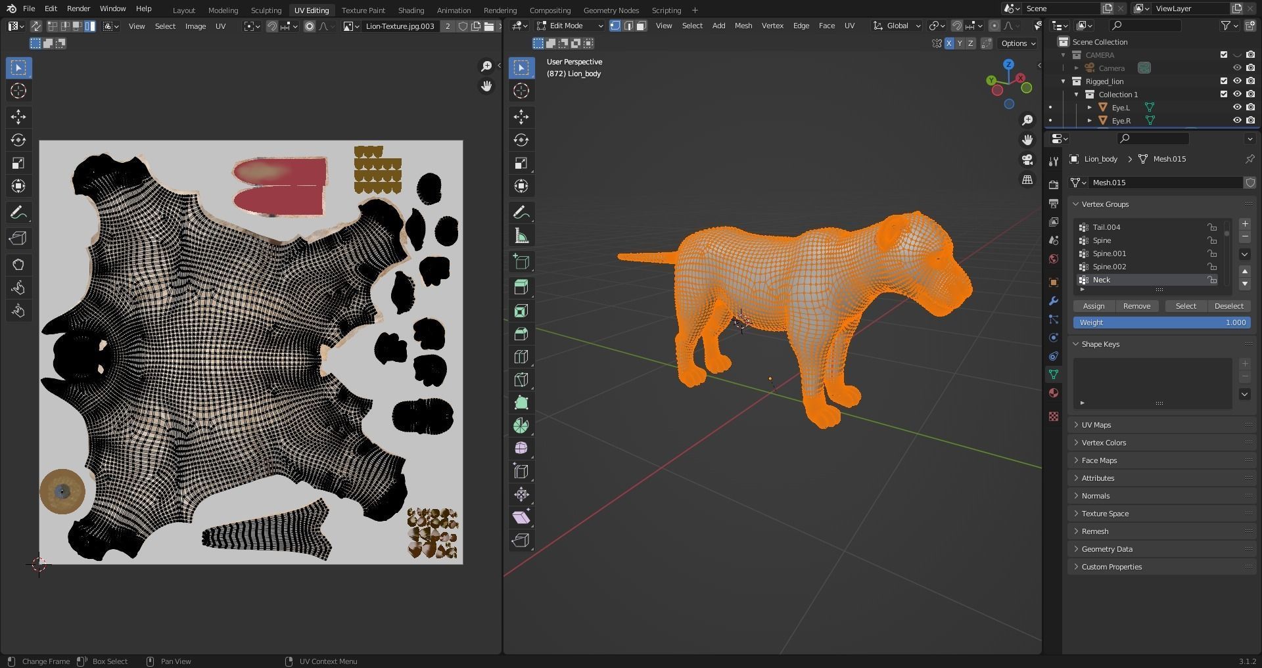1262x668 pixels.
Task: Select the UV editor Grab sculpt tool
Action: [x=18, y=265]
